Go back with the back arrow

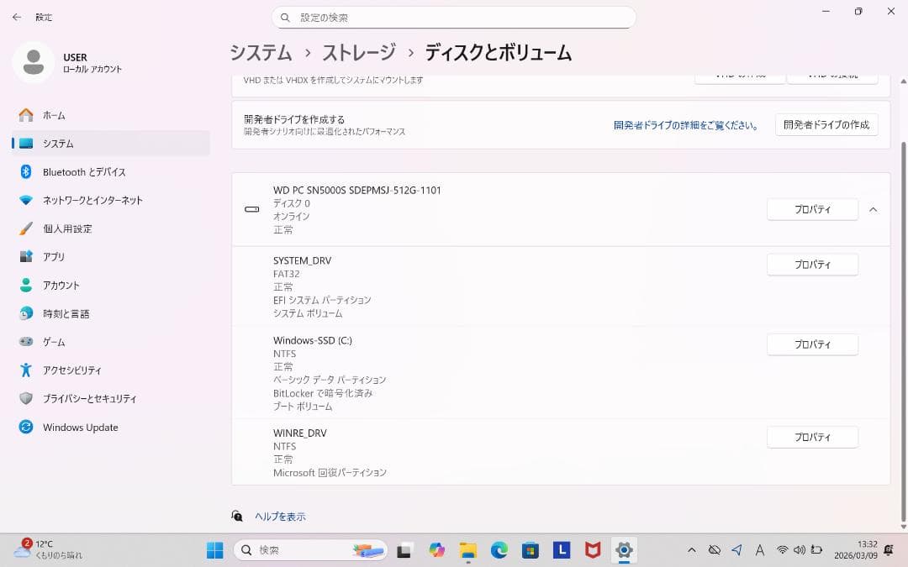pos(17,18)
